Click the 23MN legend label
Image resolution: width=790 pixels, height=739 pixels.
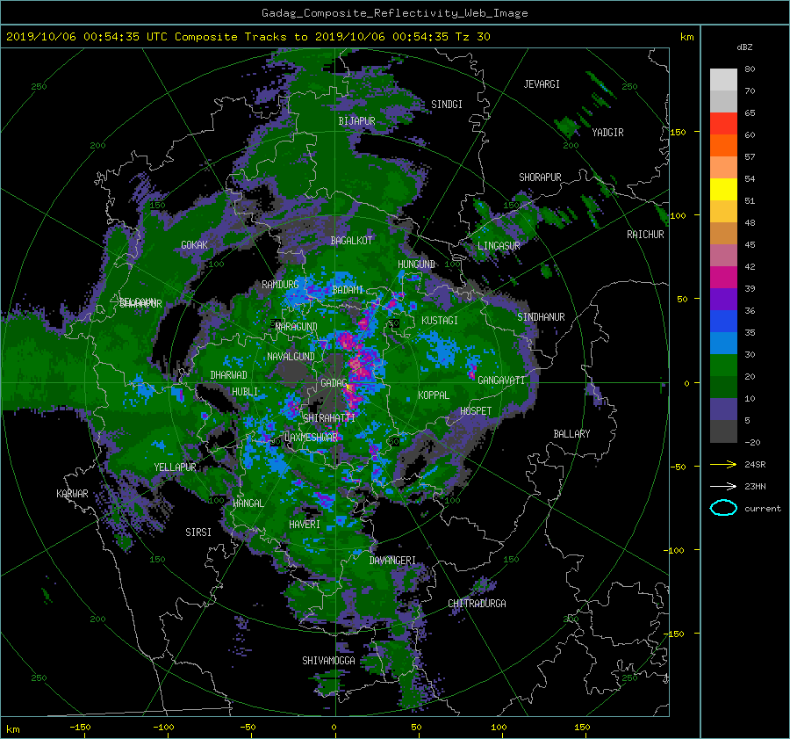click(x=755, y=487)
